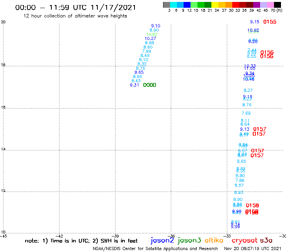Click the wave height value 8.27
This screenshot has width=286, height=252.
(248, 90)
